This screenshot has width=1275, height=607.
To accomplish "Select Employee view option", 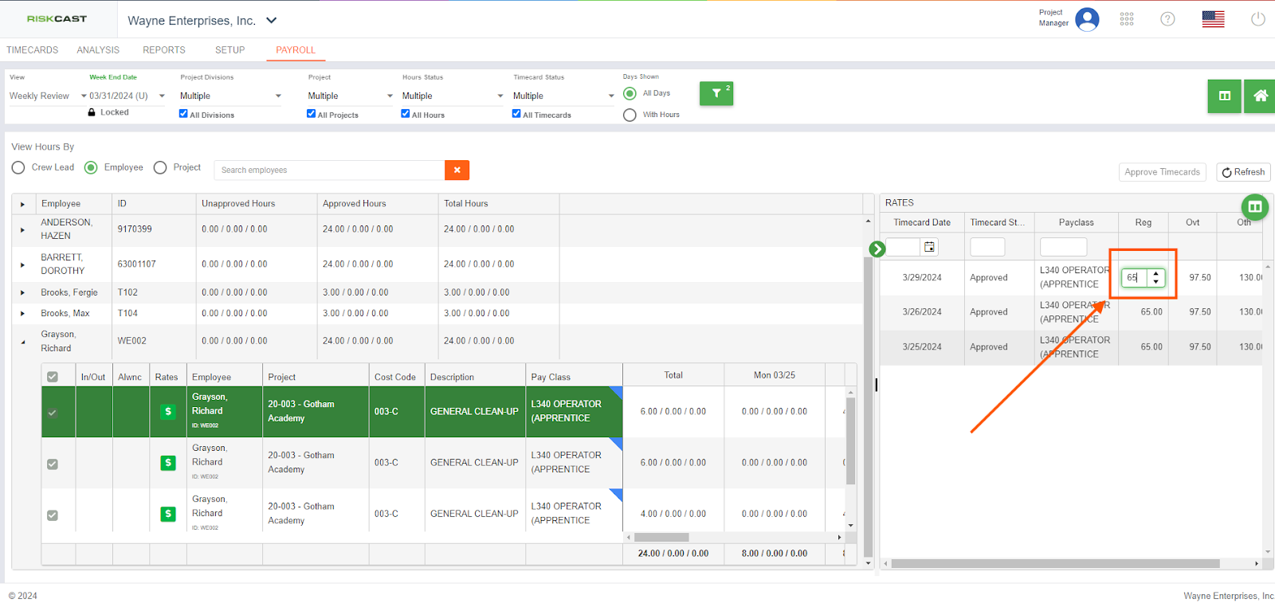I will (x=91, y=167).
